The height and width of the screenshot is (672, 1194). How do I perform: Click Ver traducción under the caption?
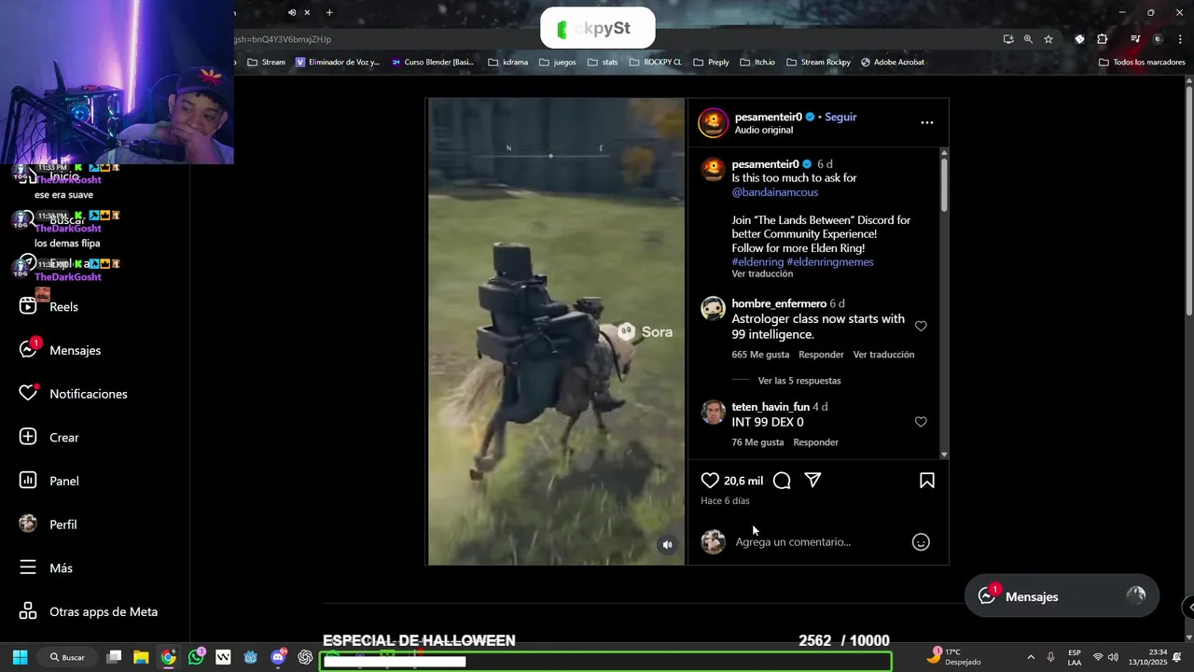pyautogui.click(x=762, y=274)
